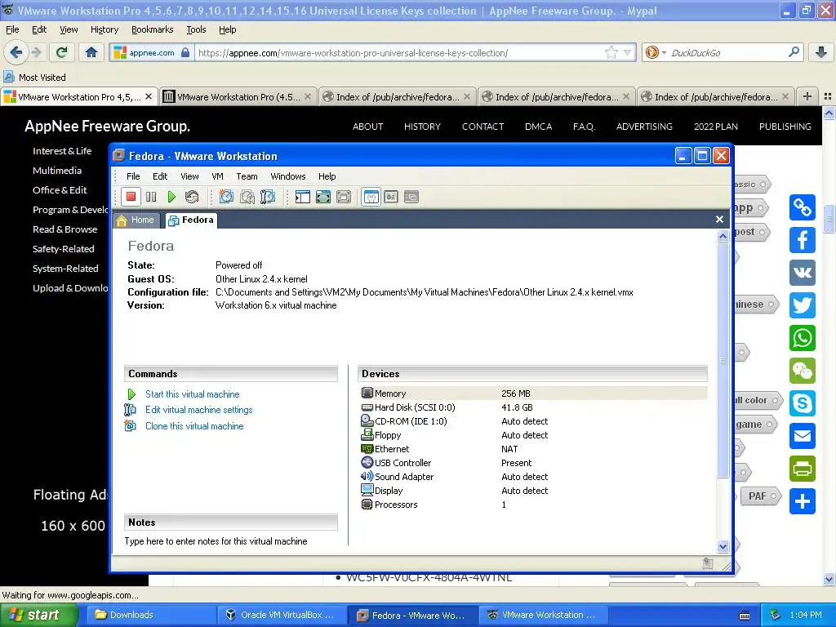Click Start this virtual machine link
Viewport: 836px width, 627px height.
[193, 394]
